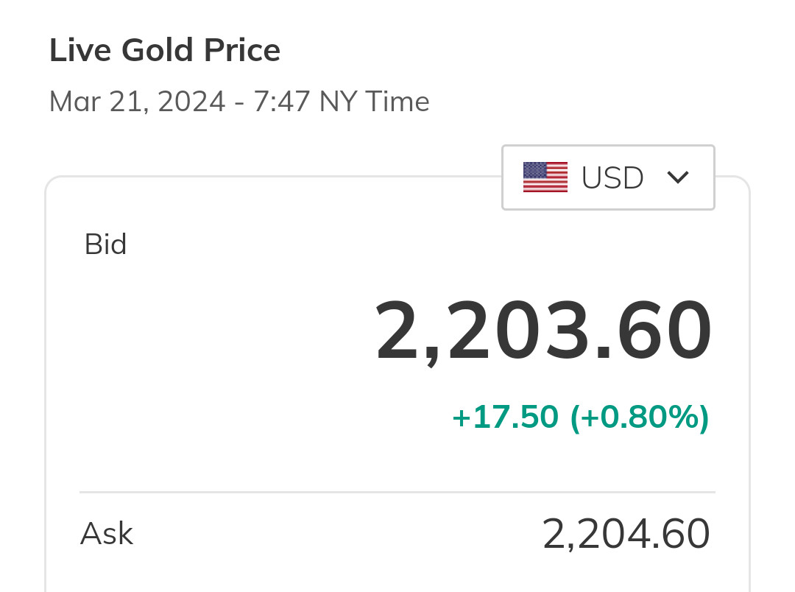Click the word Price in the heading
The width and height of the screenshot is (795, 592).
(244, 51)
